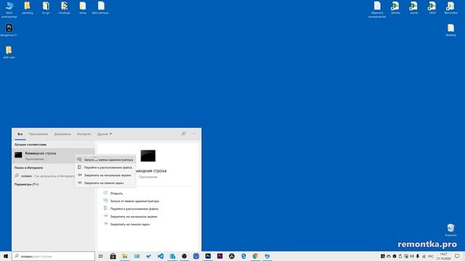
Task: Choose context menu "Запуск от имени администратора"
Action: [105, 159]
